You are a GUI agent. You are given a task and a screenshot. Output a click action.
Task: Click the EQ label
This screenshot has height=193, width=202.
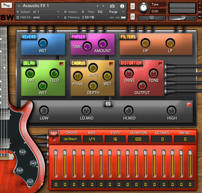[108, 104]
